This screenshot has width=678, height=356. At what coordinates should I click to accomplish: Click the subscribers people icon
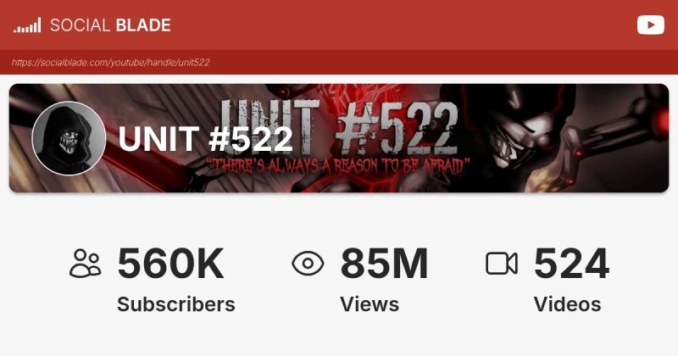coord(86,263)
